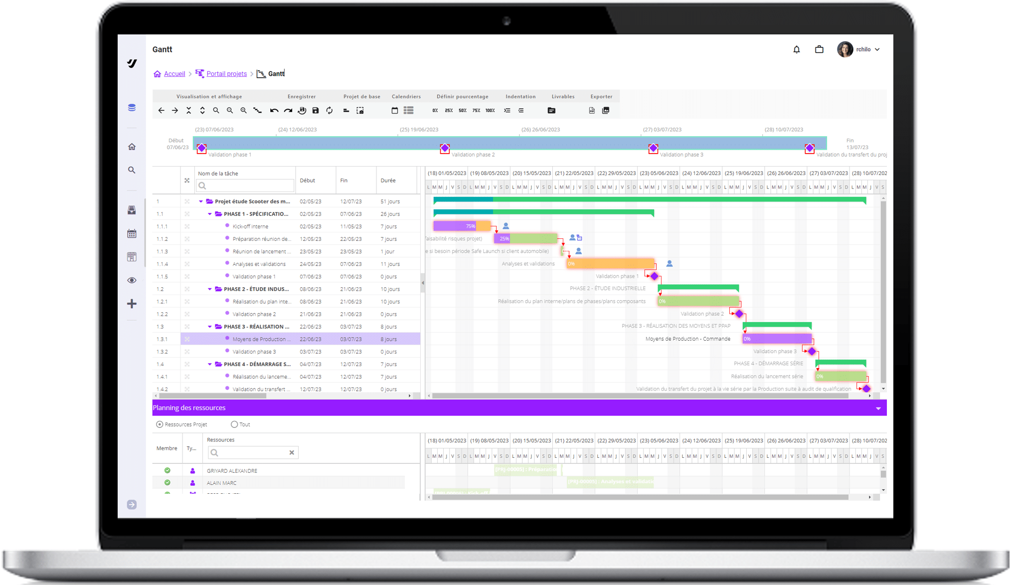
Task: Set task progress to 100%
Action: click(x=491, y=111)
